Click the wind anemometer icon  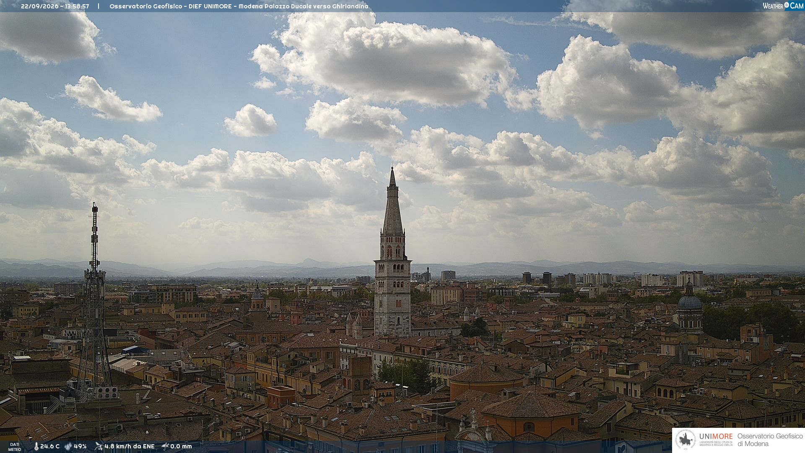pos(99,446)
